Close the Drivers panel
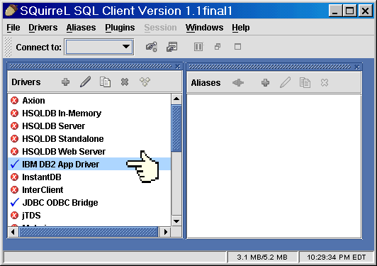This screenshot has width=377, height=266. tap(178, 67)
